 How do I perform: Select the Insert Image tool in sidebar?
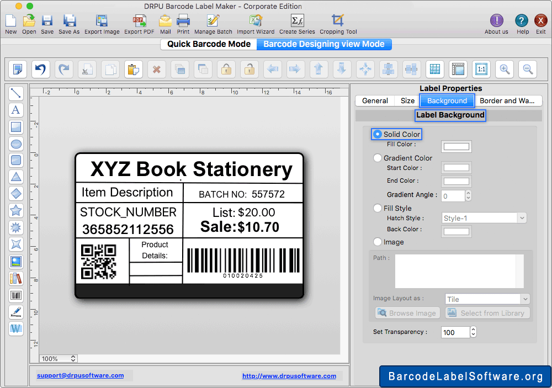coord(16,261)
